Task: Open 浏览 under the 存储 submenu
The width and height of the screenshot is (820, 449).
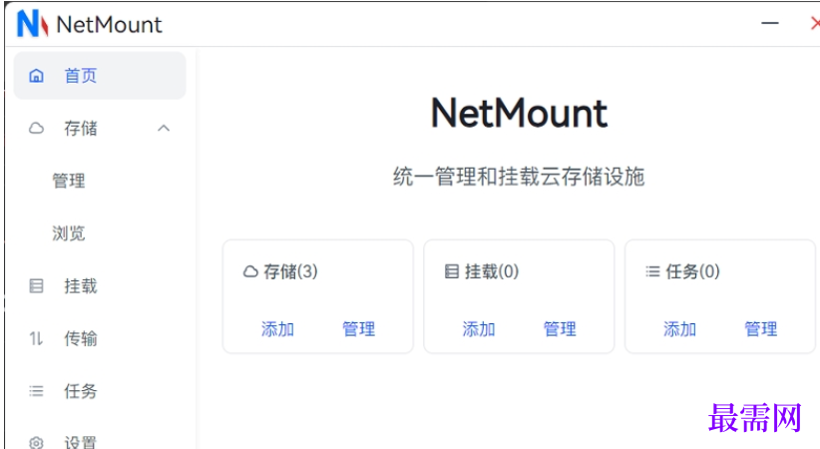Action: 69,232
